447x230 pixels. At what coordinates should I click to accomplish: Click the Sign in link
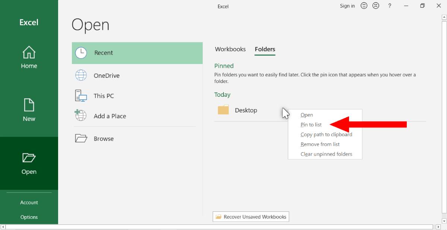tap(347, 6)
